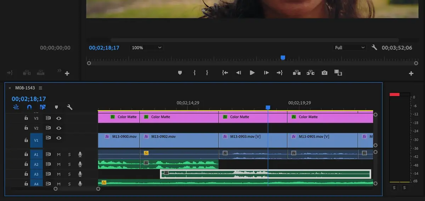
Task: Toggle V1 track targeting
Action: 36,140
